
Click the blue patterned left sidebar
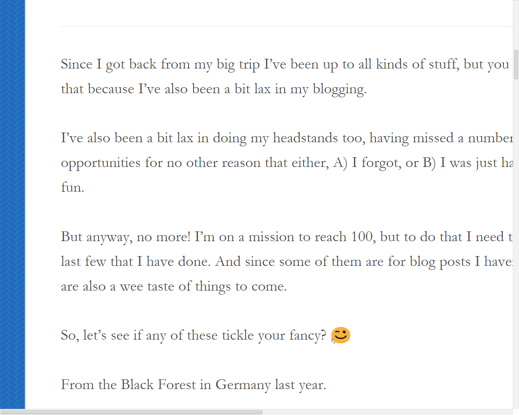(x=12, y=203)
